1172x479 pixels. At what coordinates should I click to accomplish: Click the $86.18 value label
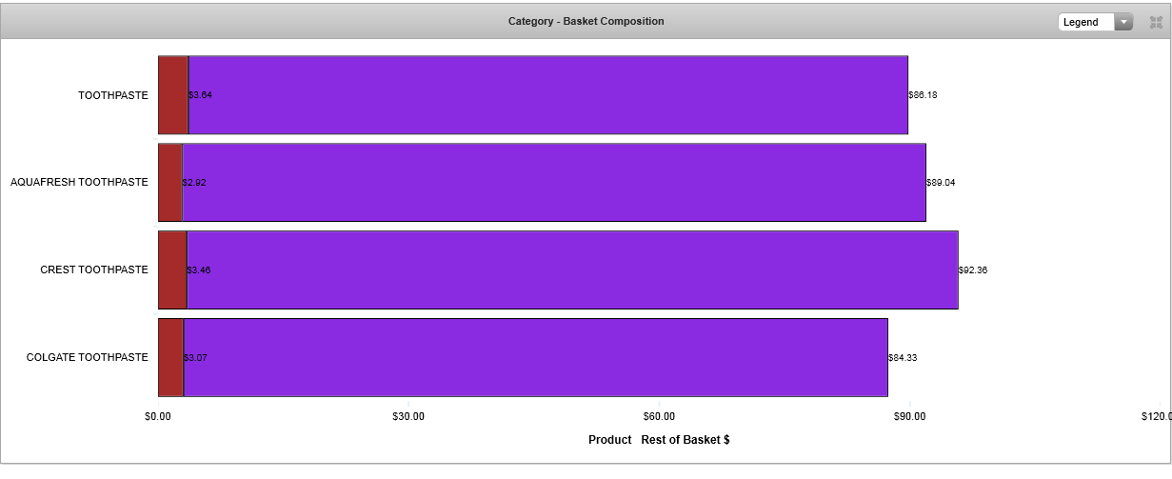point(923,95)
